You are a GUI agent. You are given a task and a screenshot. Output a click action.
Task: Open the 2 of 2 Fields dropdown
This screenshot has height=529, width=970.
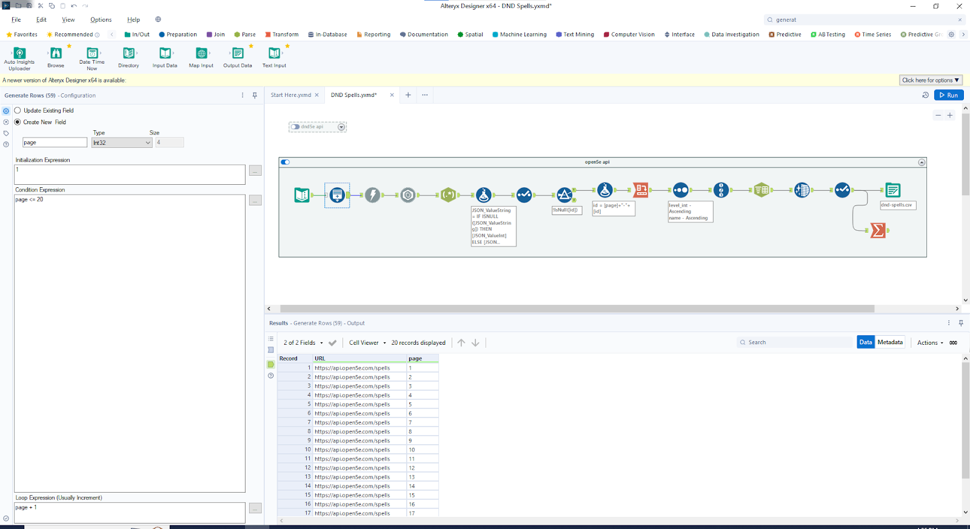coord(304,342)
